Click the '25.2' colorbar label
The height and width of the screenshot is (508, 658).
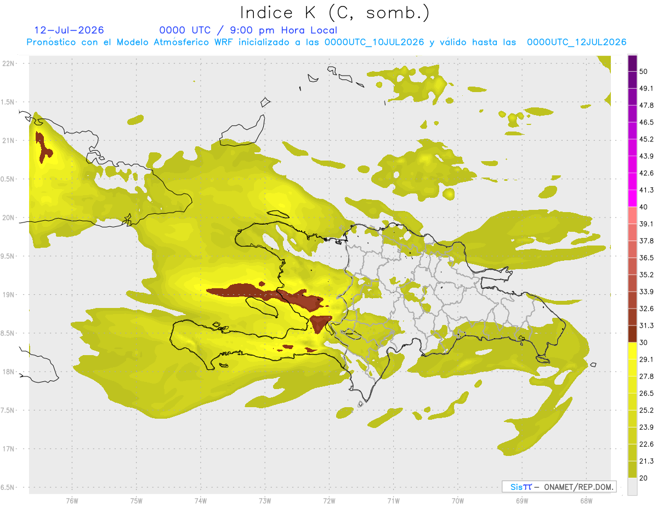pos(646,410)
